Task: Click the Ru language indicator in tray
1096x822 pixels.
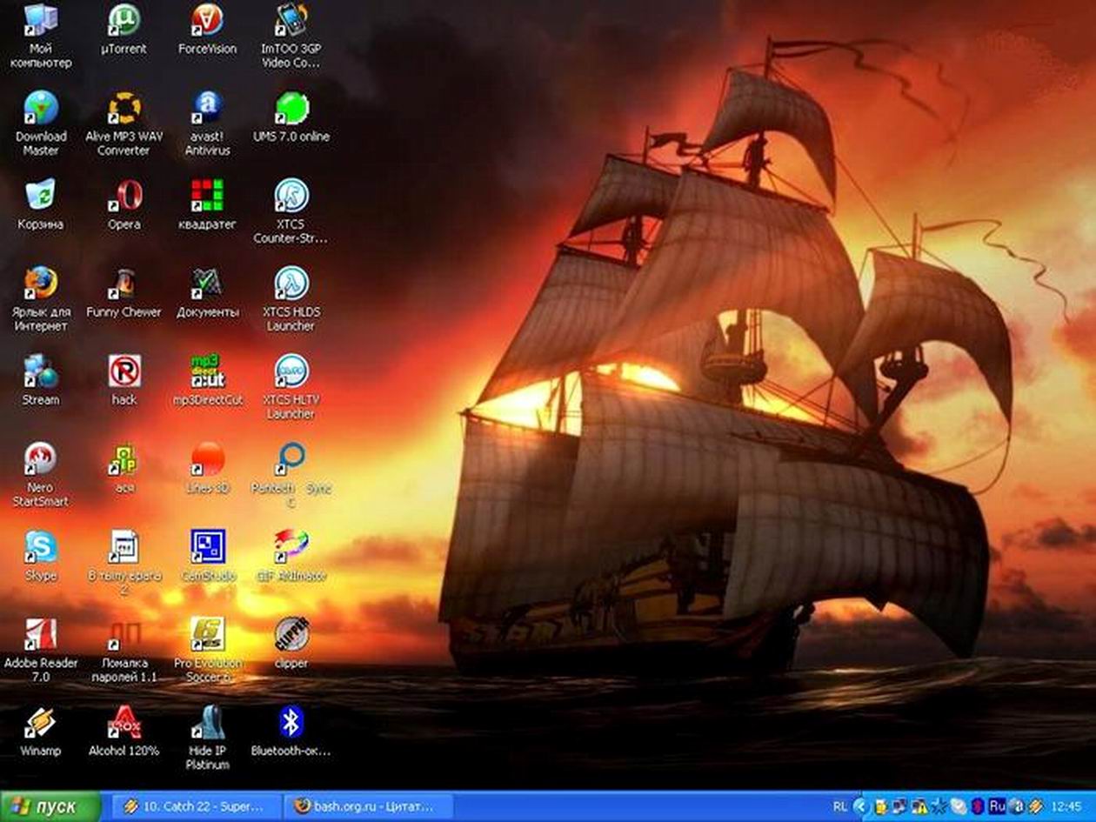Action: point(998,806)
